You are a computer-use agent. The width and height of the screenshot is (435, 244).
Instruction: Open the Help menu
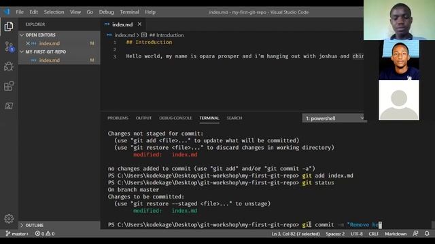[150, 12]
